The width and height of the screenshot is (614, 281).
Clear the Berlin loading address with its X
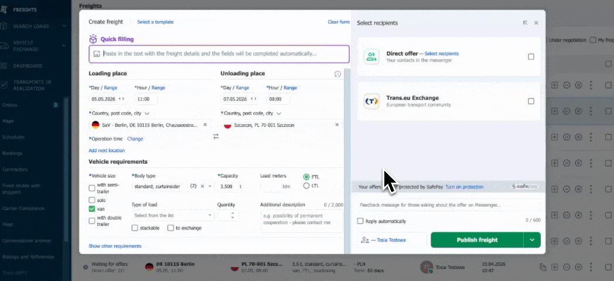click(x=205, y=125)
